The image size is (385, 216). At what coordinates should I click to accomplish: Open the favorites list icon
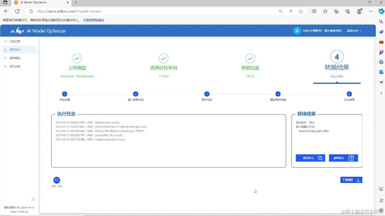point(325,11)
